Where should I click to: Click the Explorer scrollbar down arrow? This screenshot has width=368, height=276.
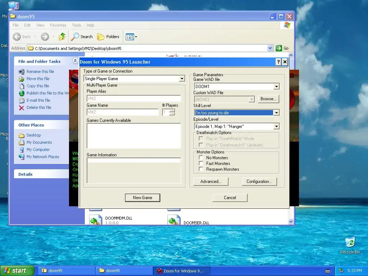point(291,221)
